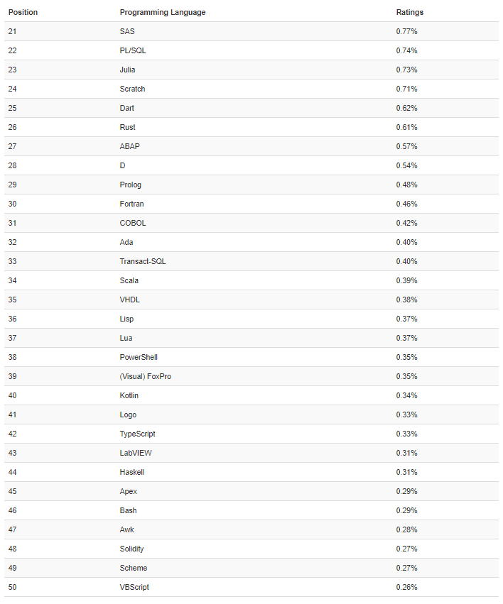503x604 pixels.
Task: Click on Haskell row
Action: point(251,472)
